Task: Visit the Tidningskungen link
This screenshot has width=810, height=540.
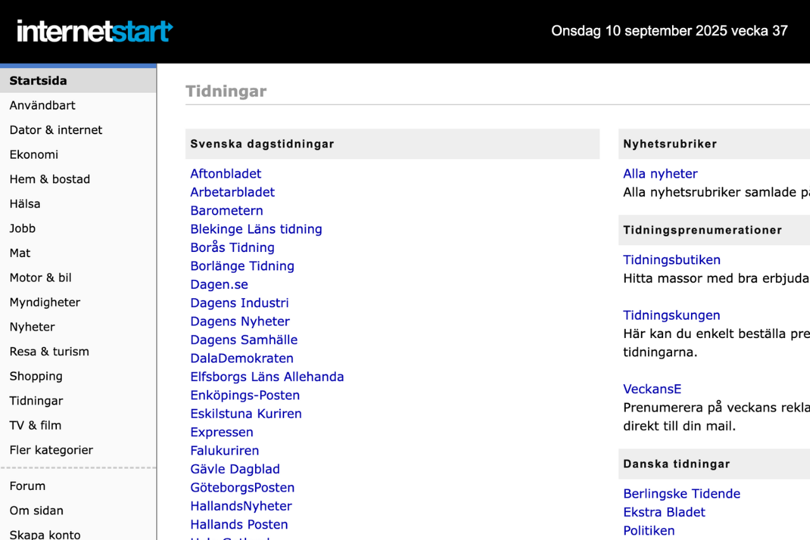Action: 671,315
